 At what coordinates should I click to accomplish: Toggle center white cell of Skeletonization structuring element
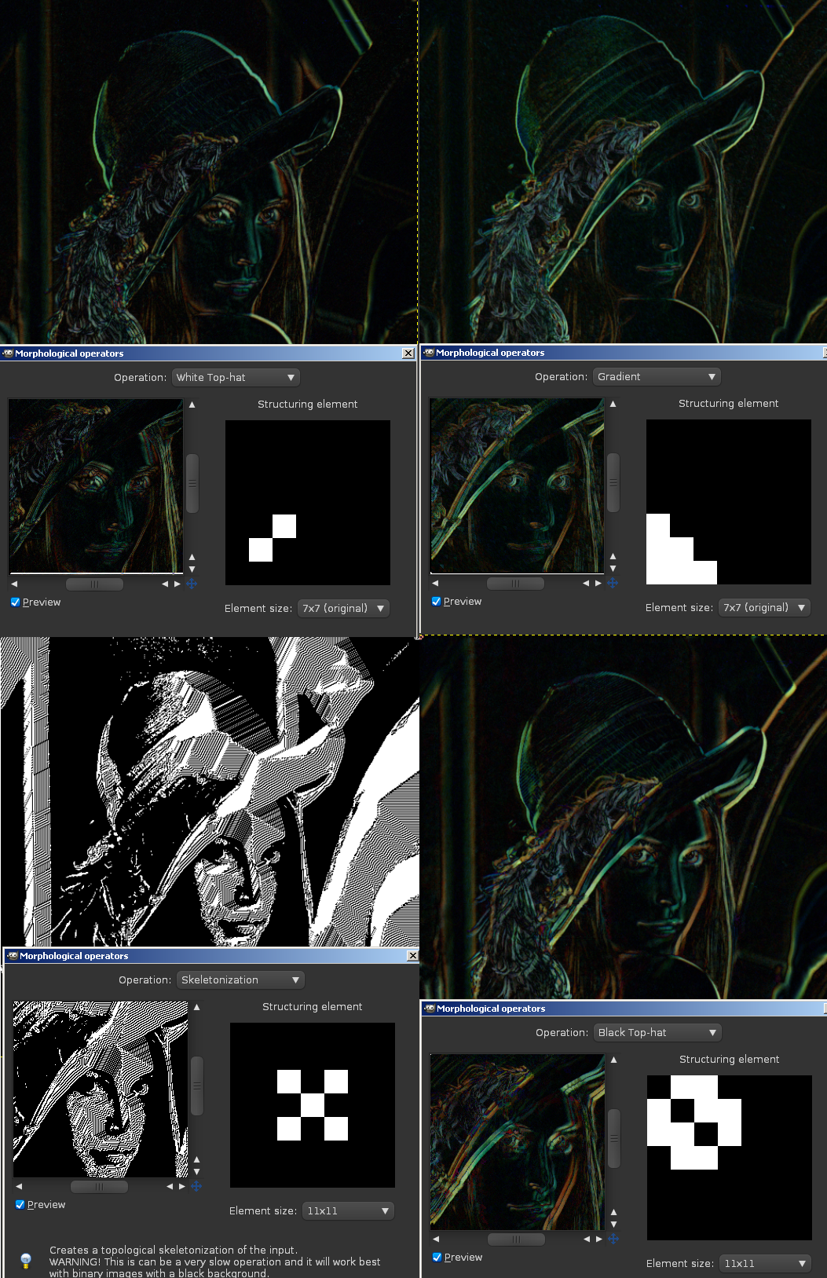point(313,1105)
